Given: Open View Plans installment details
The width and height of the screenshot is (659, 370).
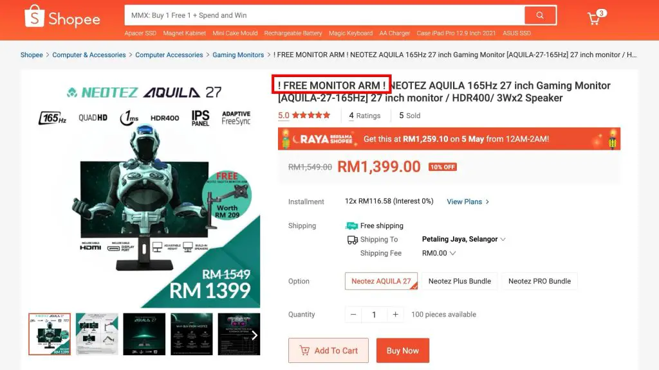Looking at the screenshot, I should coord(468,202).
